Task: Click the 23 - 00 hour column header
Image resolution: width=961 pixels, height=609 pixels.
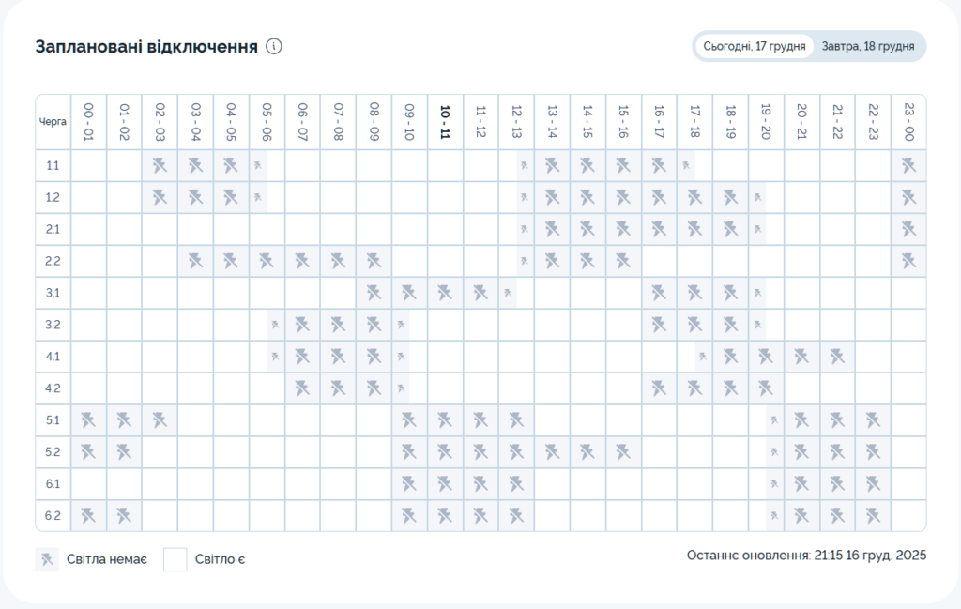Action: coord(908,122)
